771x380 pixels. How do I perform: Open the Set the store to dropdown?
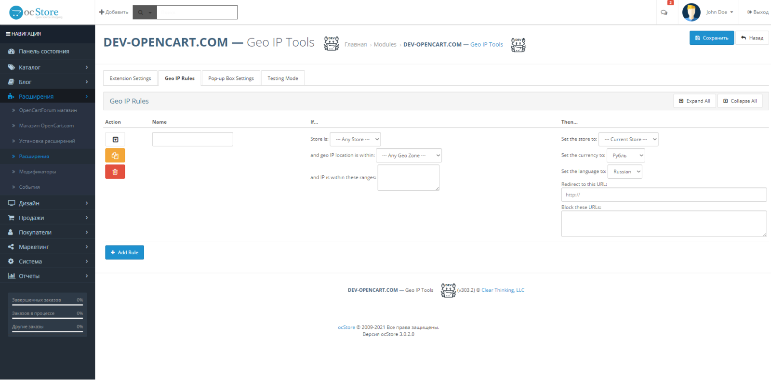[628, 140]
